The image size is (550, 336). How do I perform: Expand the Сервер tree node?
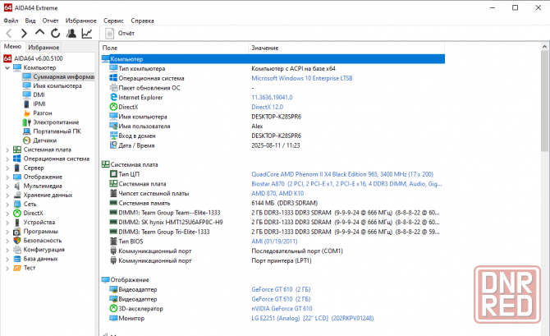coord(7,168)
